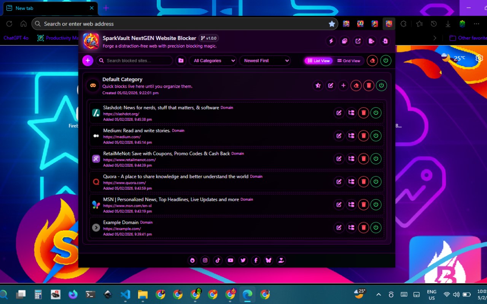Click the red eraser icon in the filter toolbar

(x=372, y=60)
